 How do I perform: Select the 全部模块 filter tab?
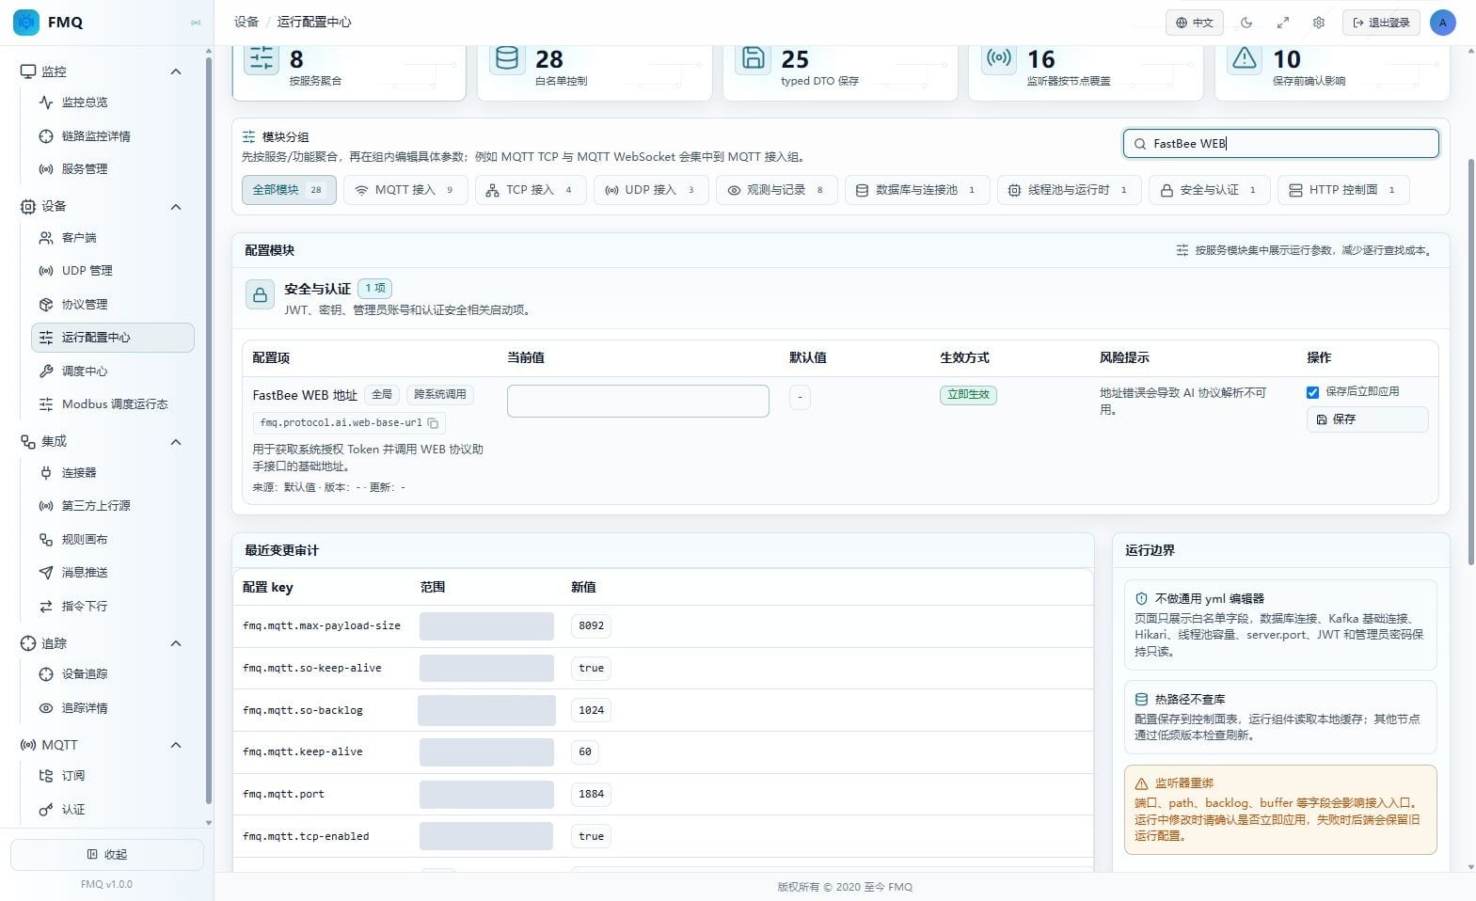pos(289,190)
